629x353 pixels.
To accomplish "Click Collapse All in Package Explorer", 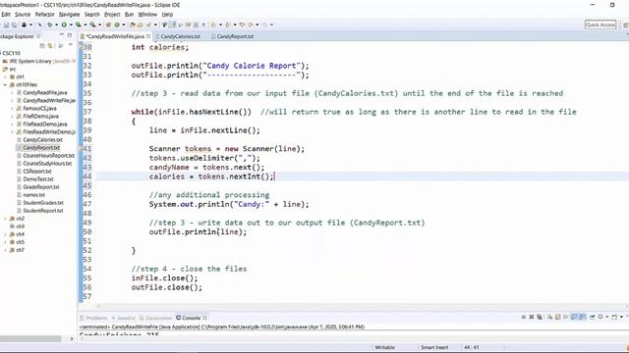I will tap(42, 46).
